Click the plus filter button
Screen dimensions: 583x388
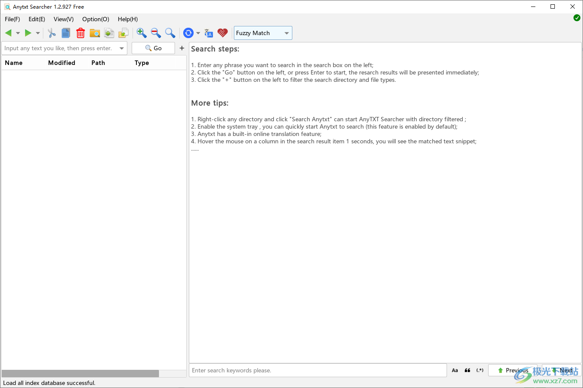coord(182,48)
